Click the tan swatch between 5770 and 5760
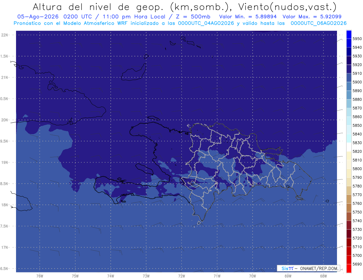The image size is (363, 280). pyautogui.click(x=349, y=199)
